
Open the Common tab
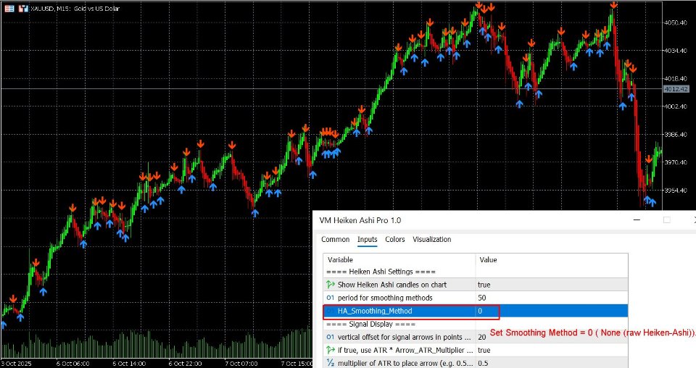pyautogui.click(x=335, y=240)
